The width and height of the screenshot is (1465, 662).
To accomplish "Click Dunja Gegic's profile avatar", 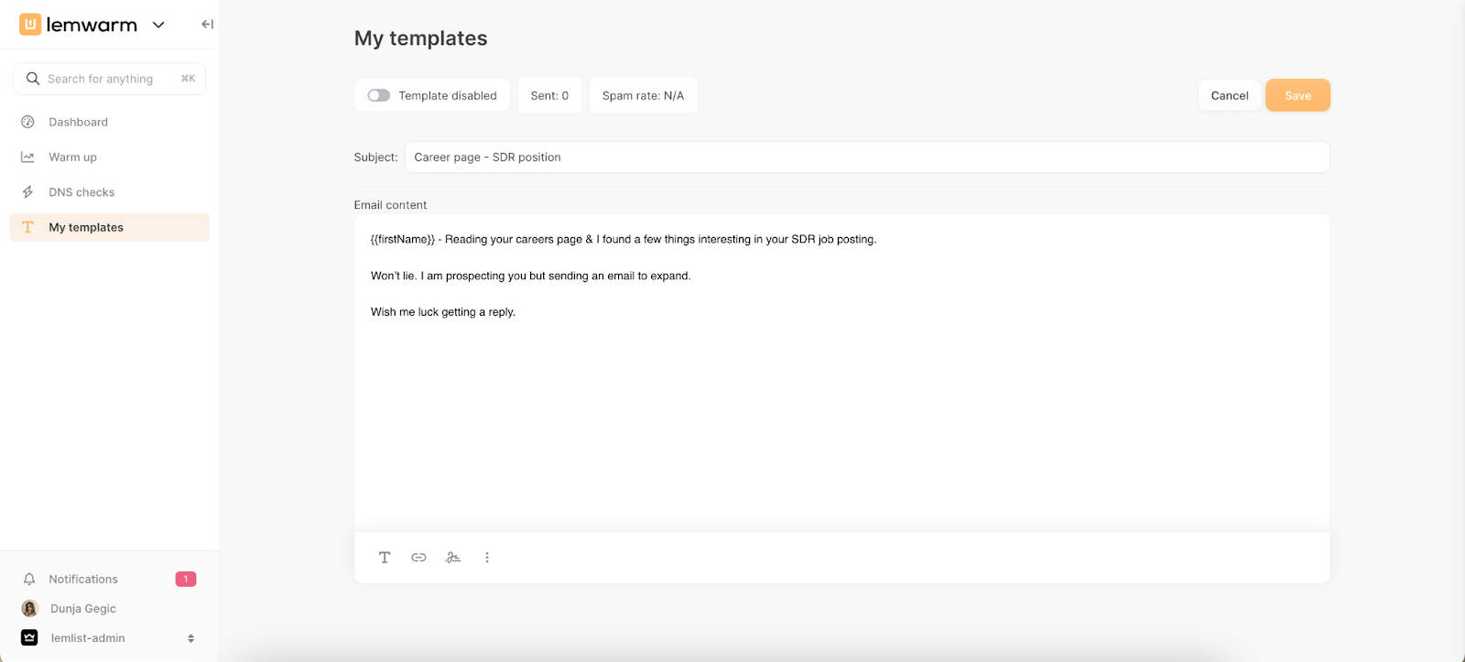I will tap(30, 609).
